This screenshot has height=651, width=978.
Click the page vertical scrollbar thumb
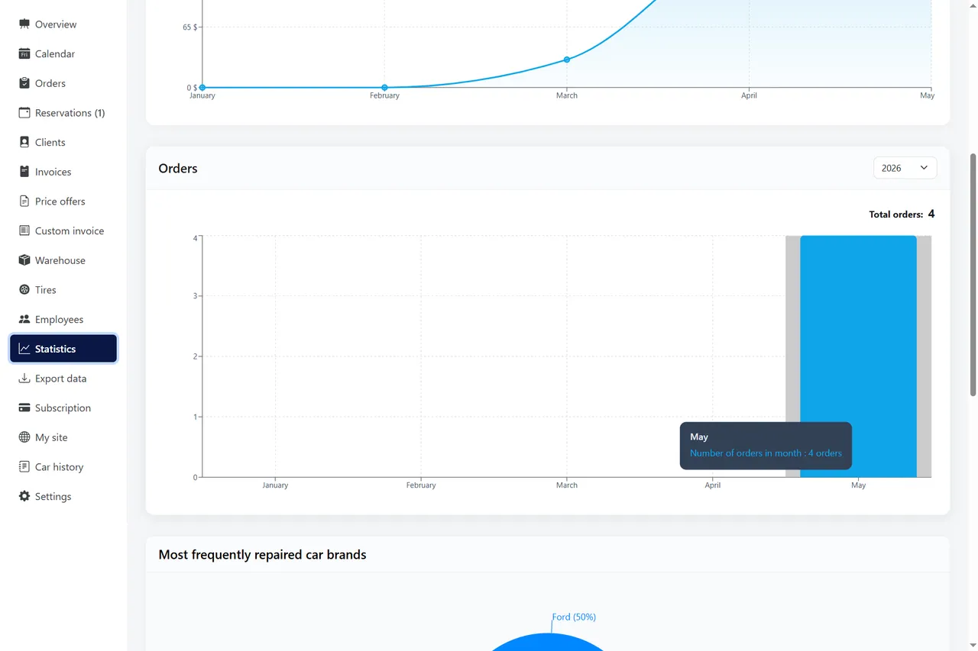(973, 275)
